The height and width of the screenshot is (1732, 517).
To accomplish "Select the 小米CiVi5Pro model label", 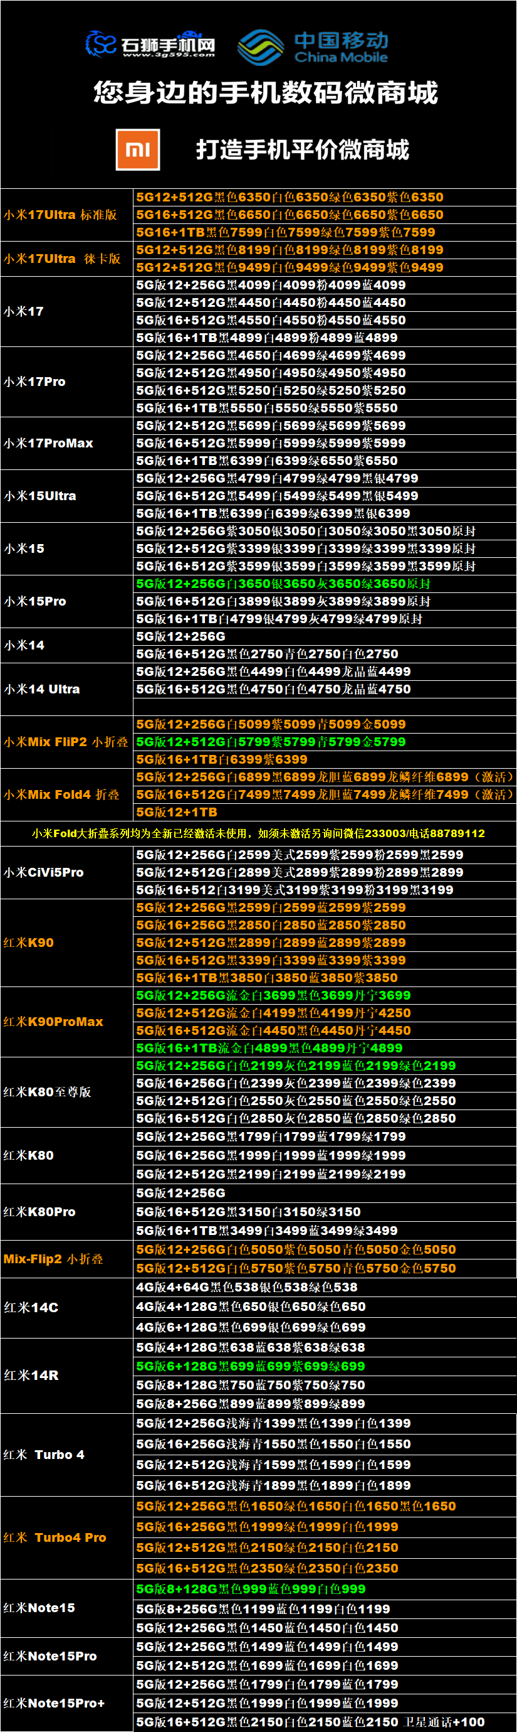I will click(44, 873).
